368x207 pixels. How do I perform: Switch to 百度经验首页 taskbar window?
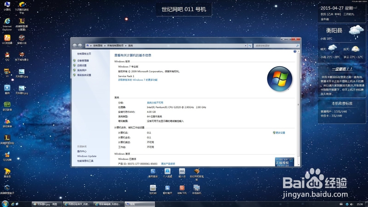[x=78, y=204]
